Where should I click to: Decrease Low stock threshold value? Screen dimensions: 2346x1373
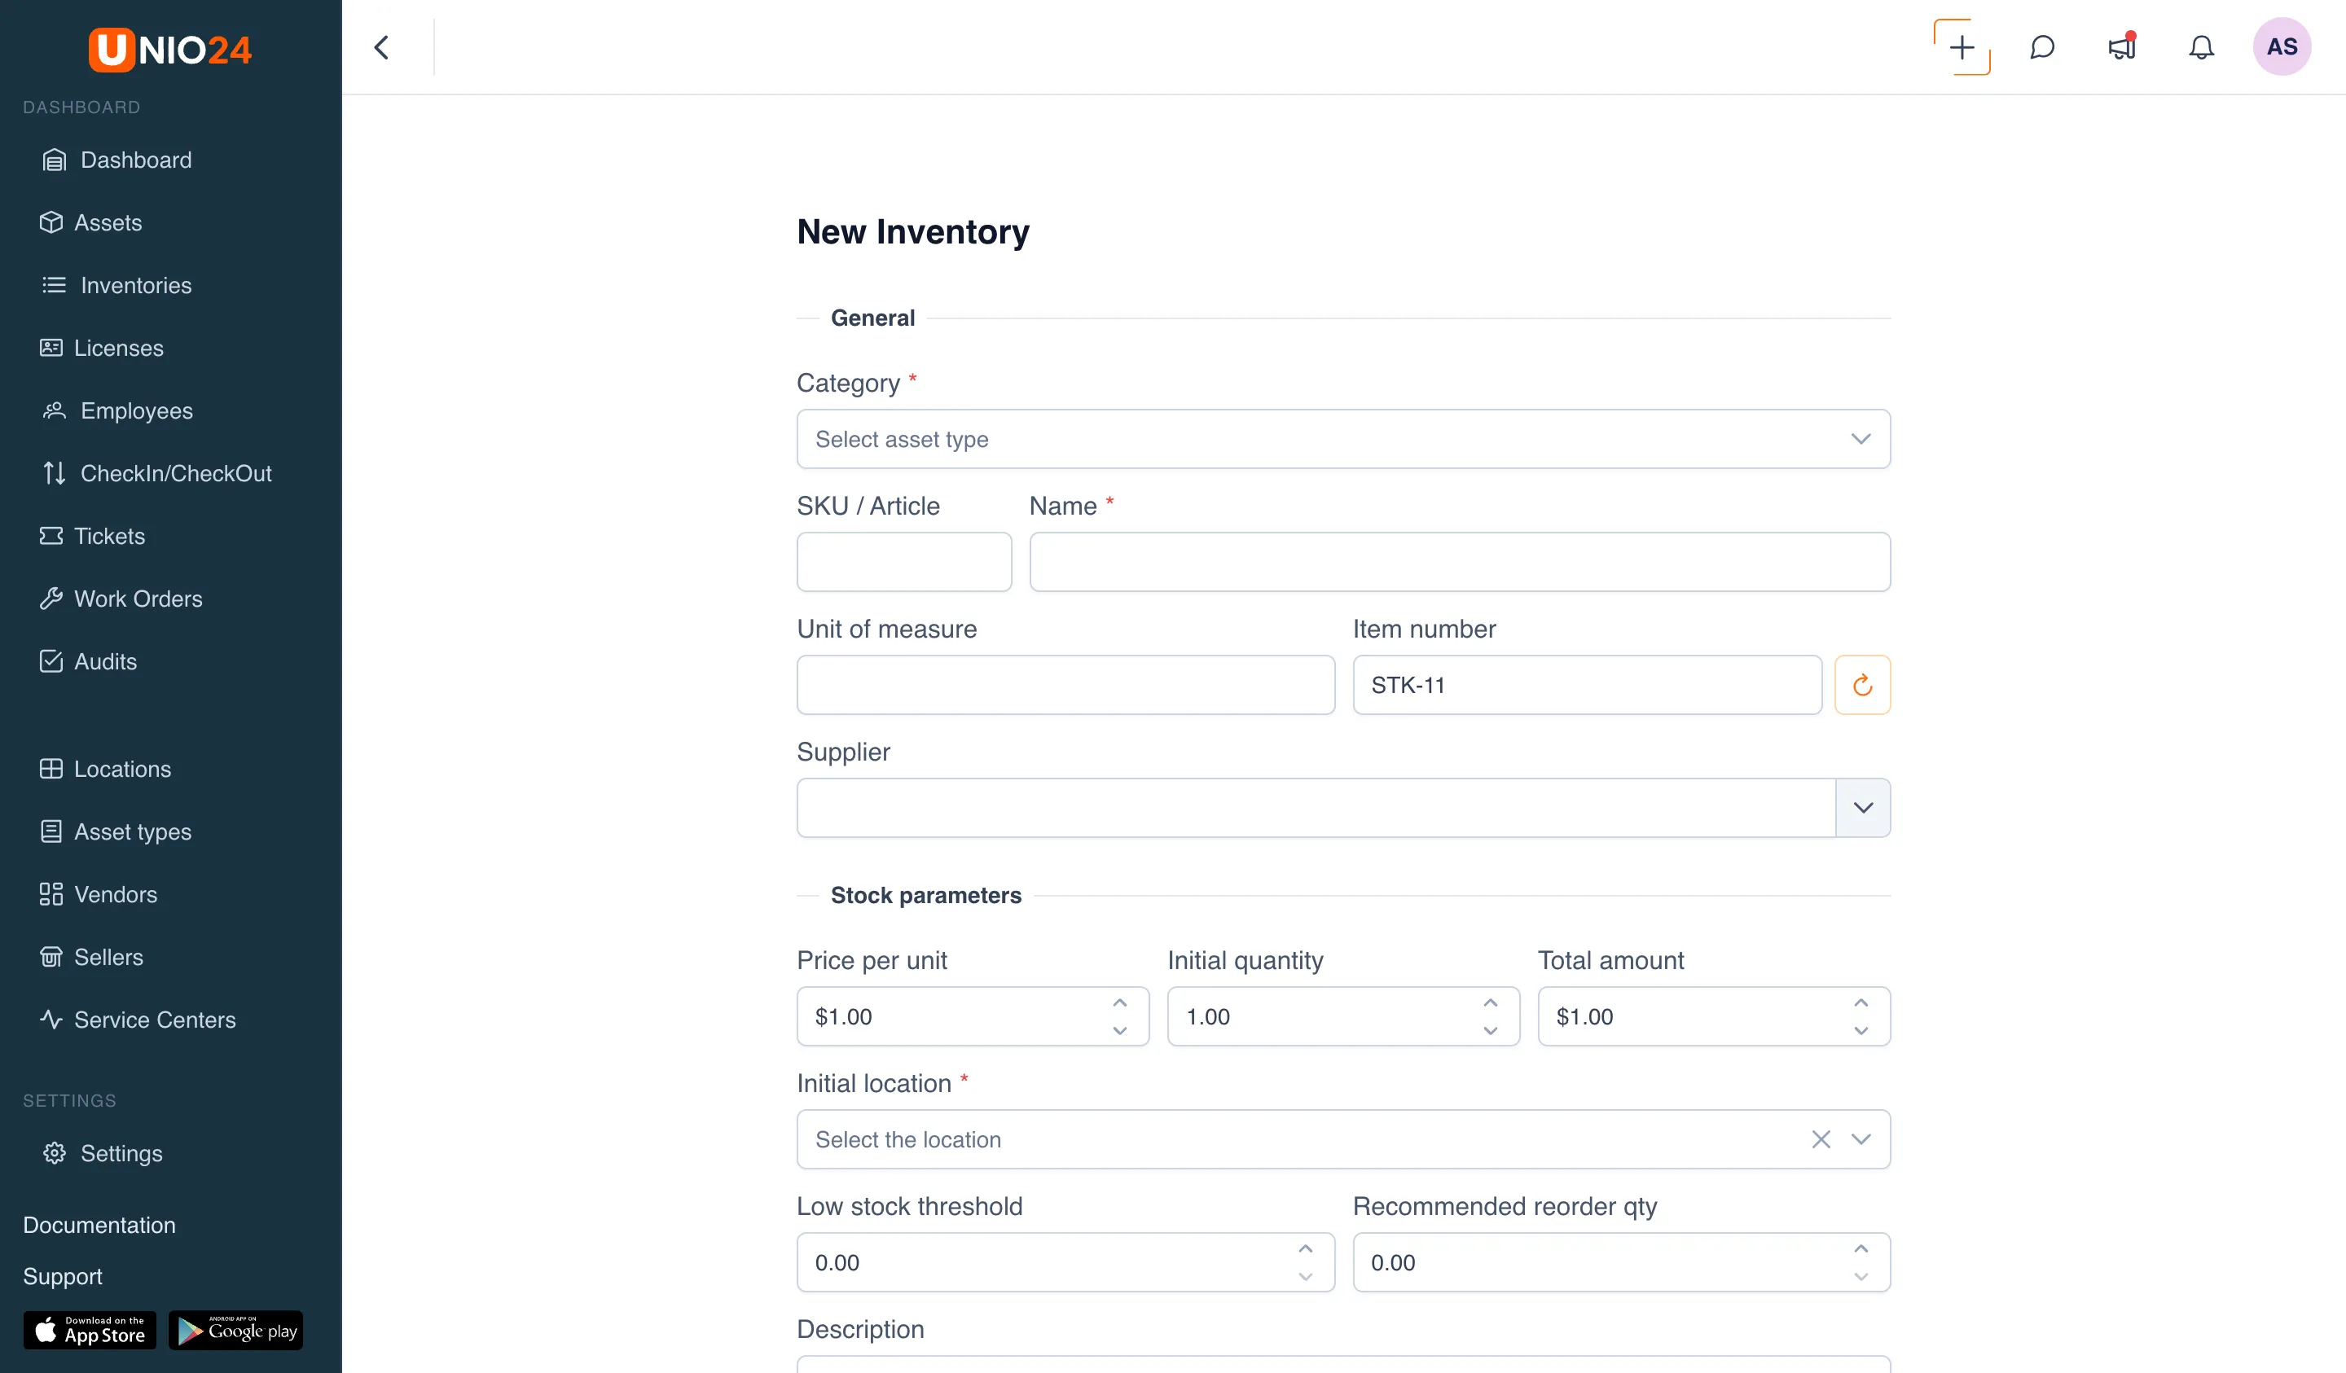(x=1305, y=1276)
